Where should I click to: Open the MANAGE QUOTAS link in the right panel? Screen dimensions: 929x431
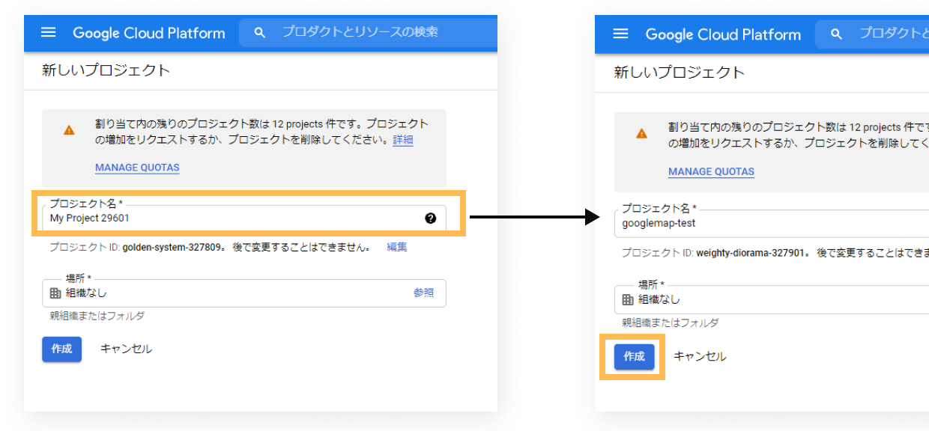[x=711, y=171]
